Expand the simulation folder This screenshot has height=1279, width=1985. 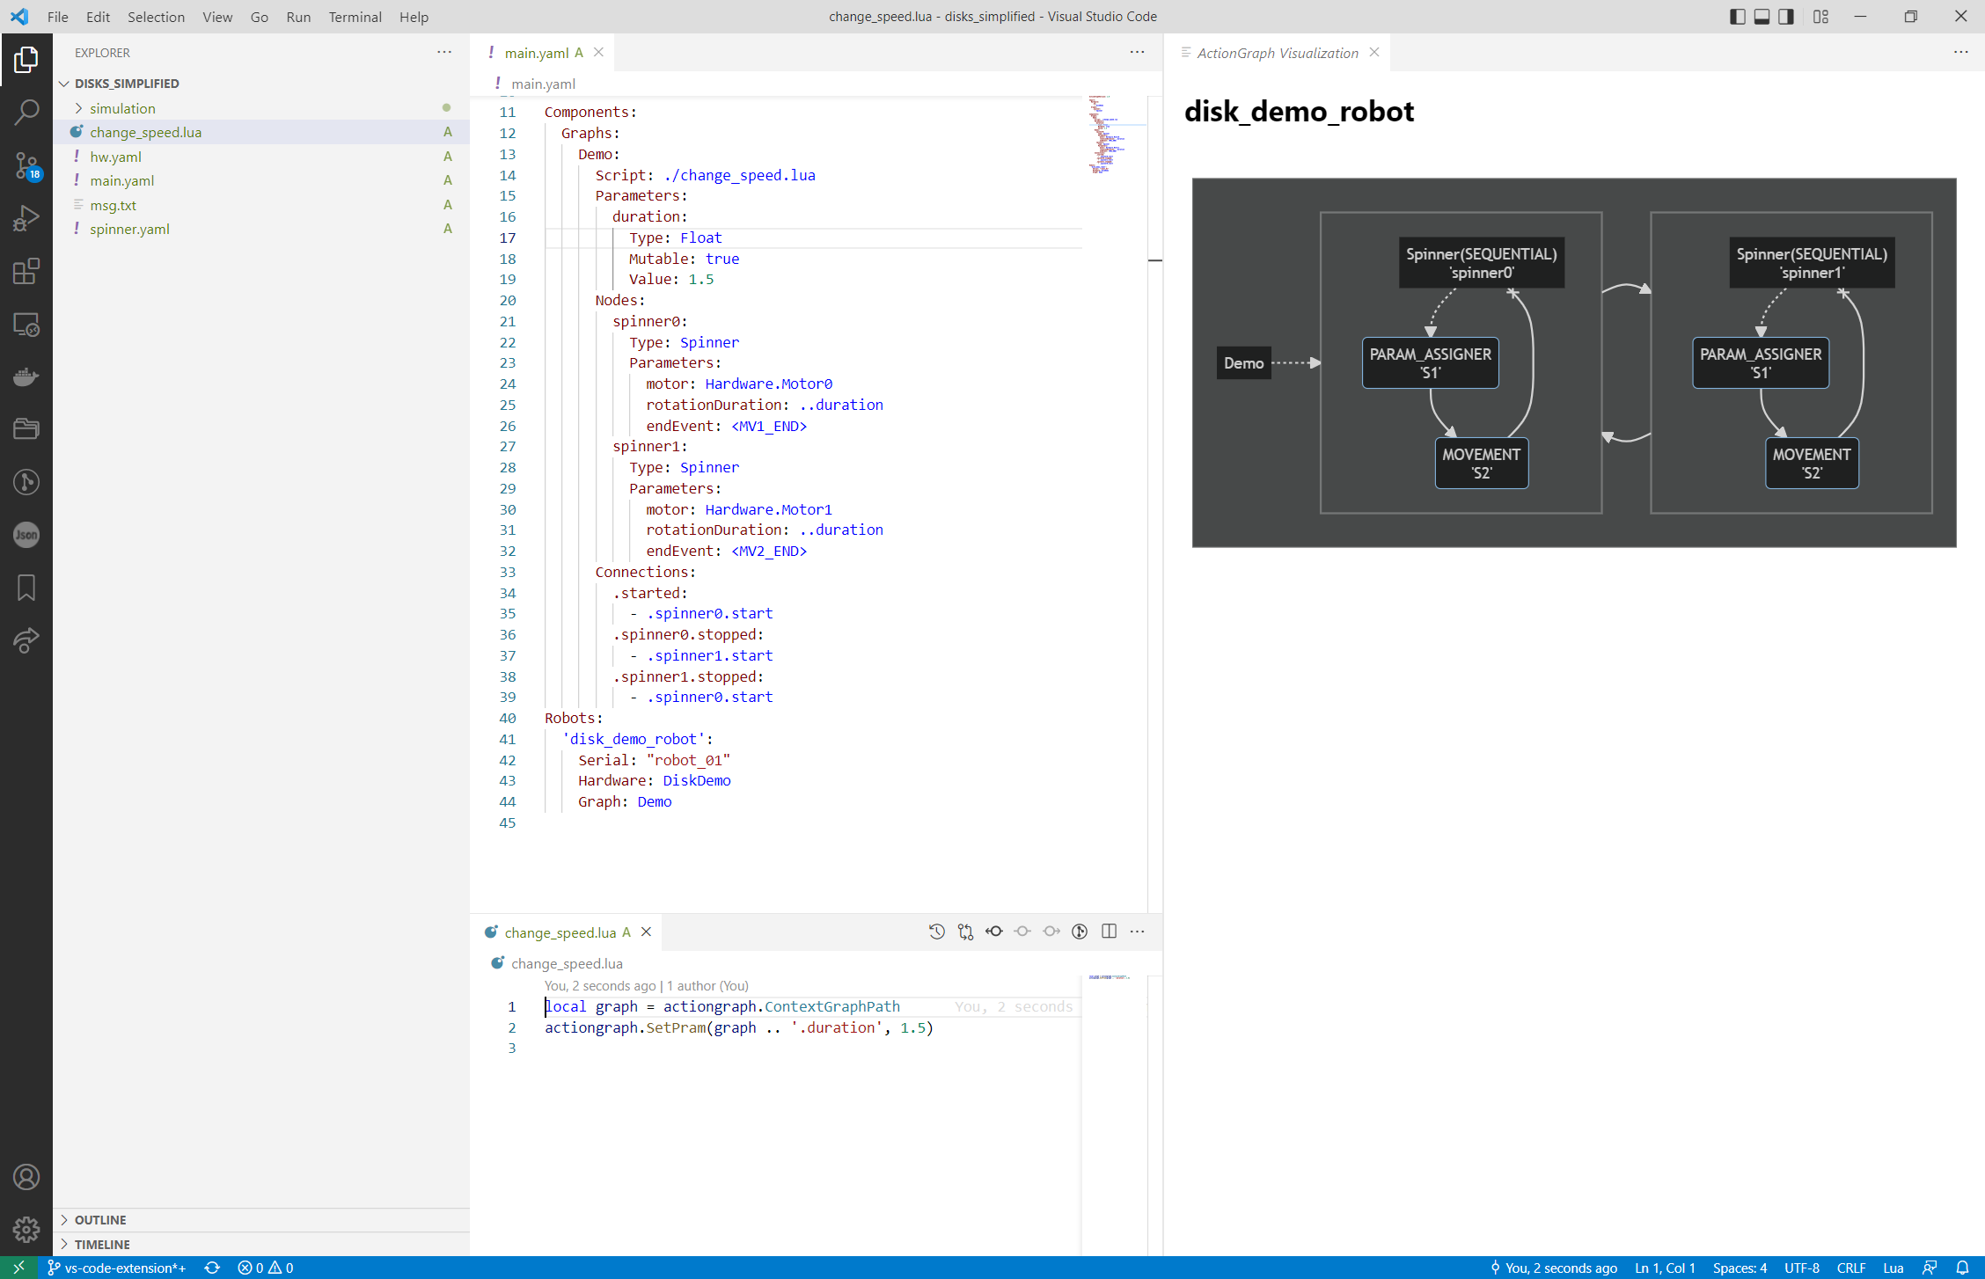(122, 108)
